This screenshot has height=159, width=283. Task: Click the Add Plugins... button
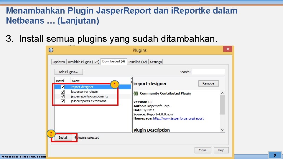69,72
